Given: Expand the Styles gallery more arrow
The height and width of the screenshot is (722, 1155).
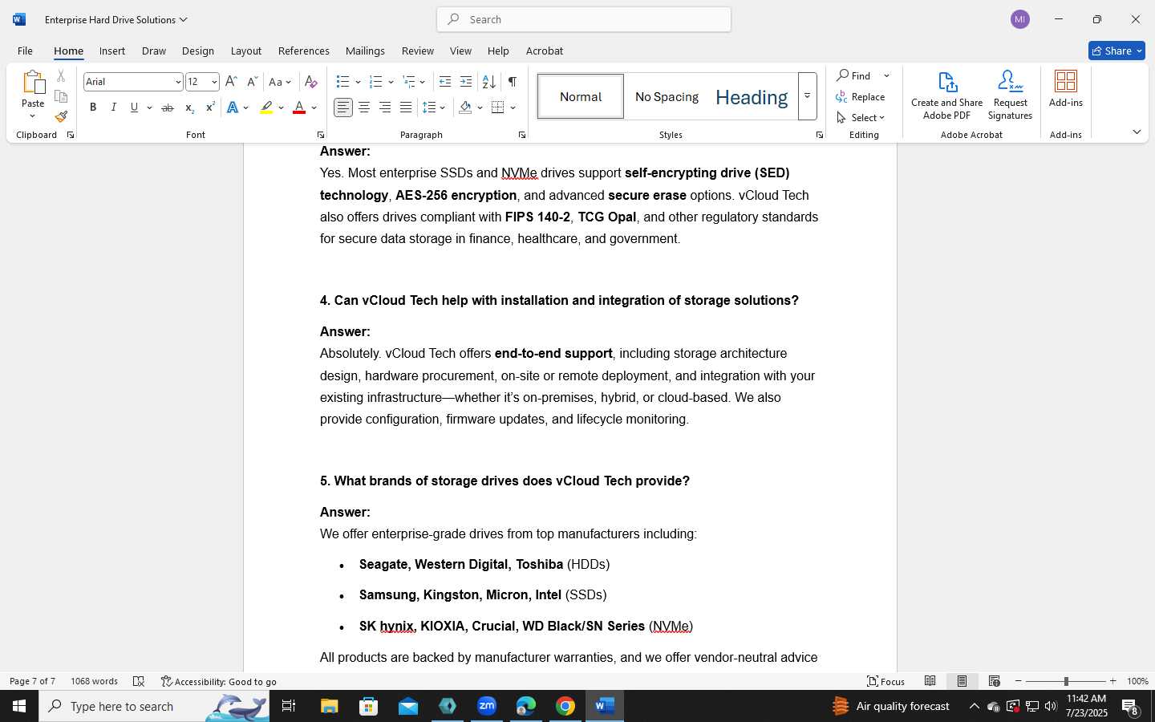Looking at the screenshot, I should [x=808, y=96].
